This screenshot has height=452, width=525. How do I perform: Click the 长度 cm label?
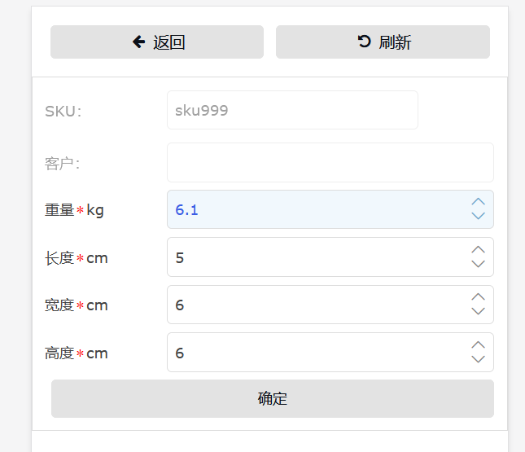click(x=77, y=258)
